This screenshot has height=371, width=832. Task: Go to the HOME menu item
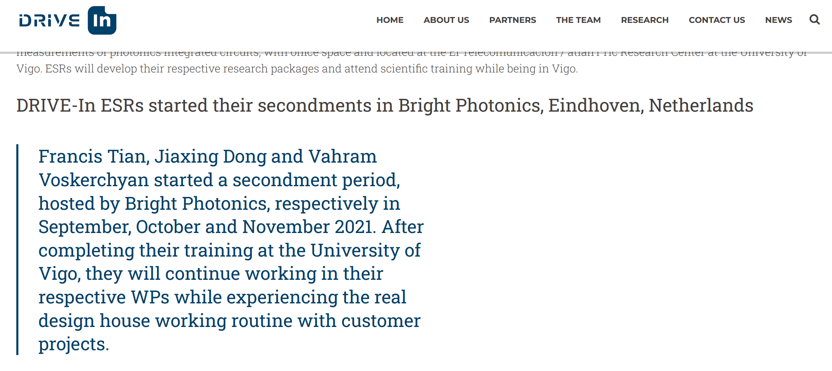pos(390,20)
